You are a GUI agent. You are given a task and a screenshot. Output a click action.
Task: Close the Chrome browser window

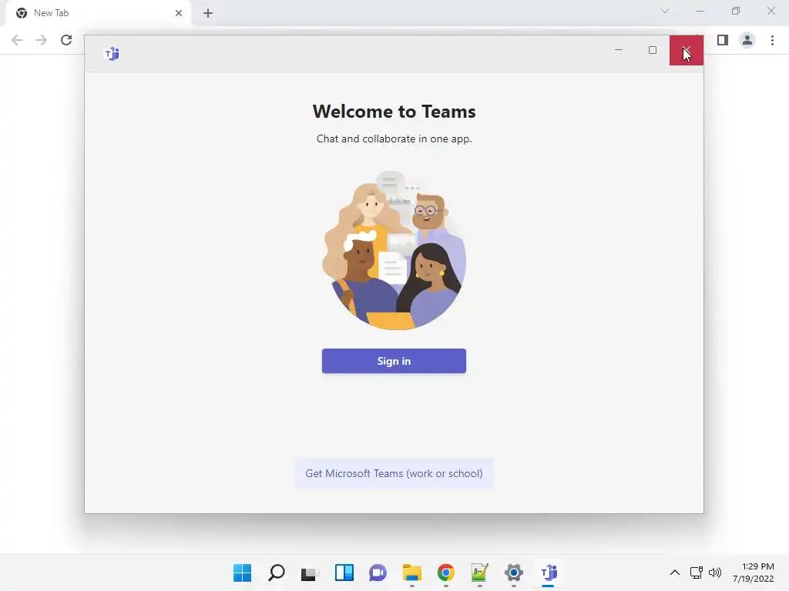click(771, 11)
